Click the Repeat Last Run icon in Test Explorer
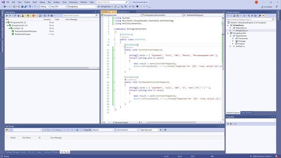 click(x=15, y=16)
